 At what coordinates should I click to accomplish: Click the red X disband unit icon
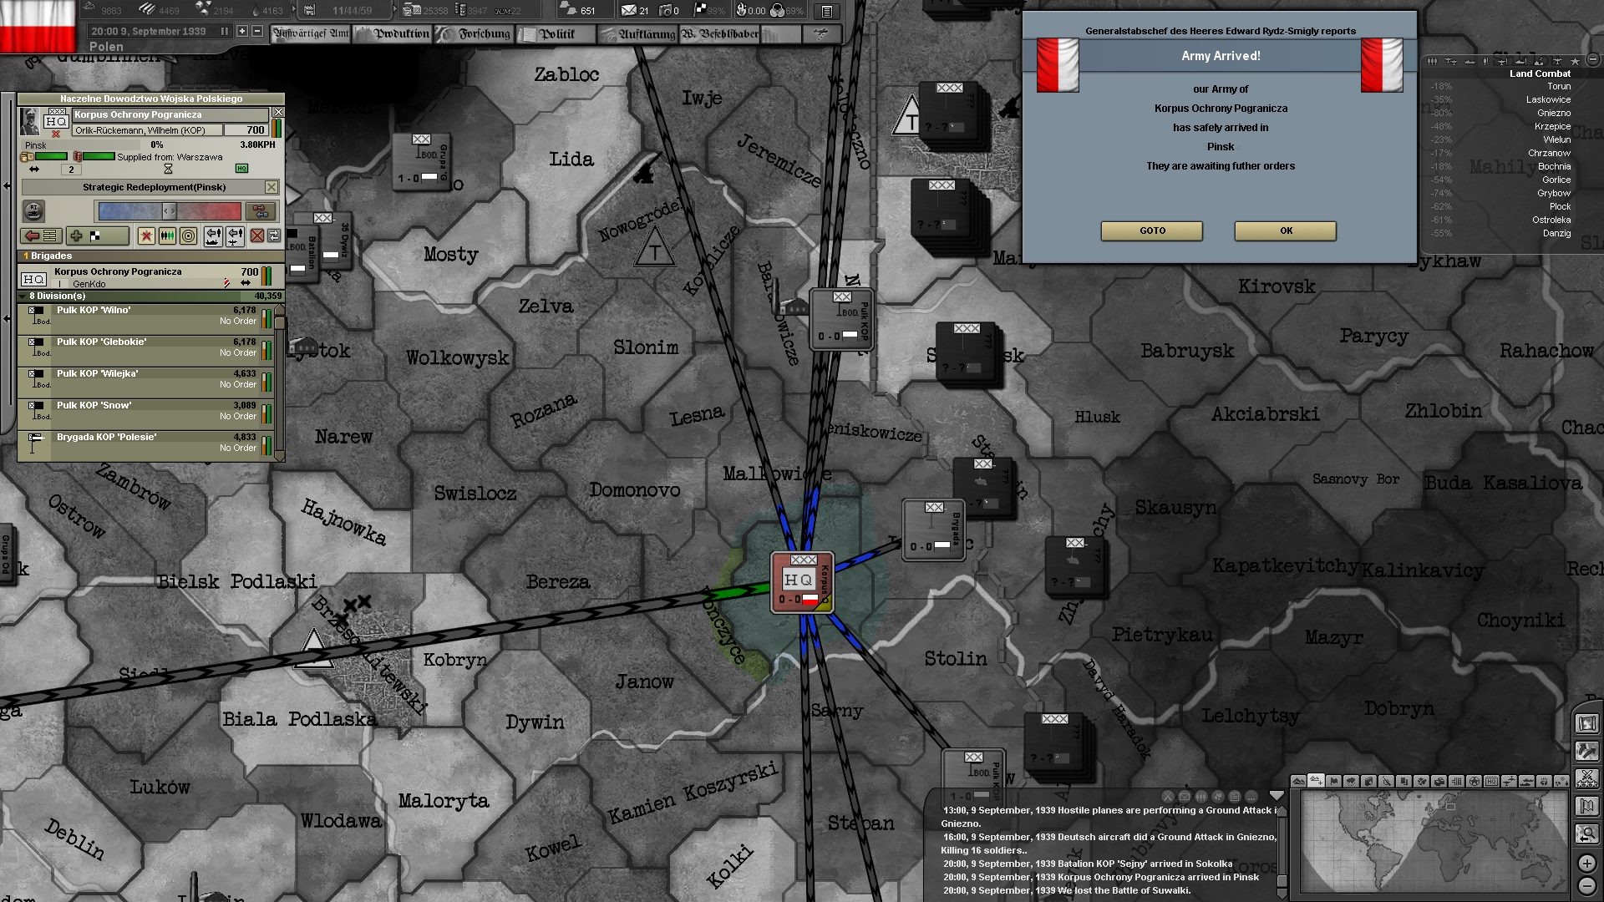click(x=257, y=236)
